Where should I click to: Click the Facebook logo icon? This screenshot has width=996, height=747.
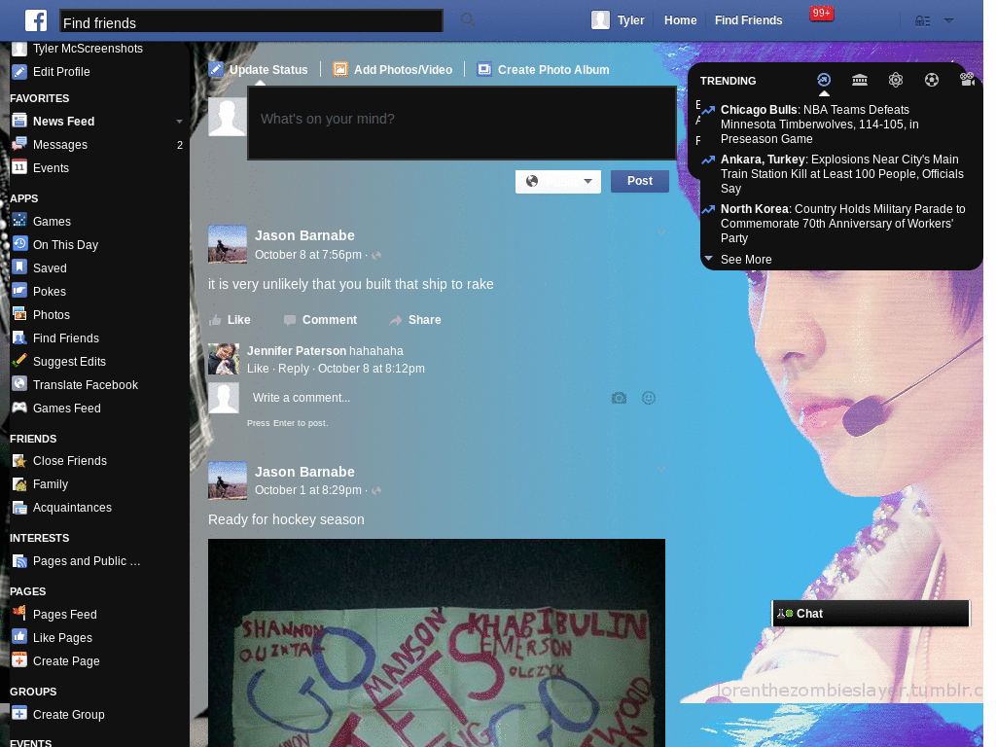tap(36, 20)
